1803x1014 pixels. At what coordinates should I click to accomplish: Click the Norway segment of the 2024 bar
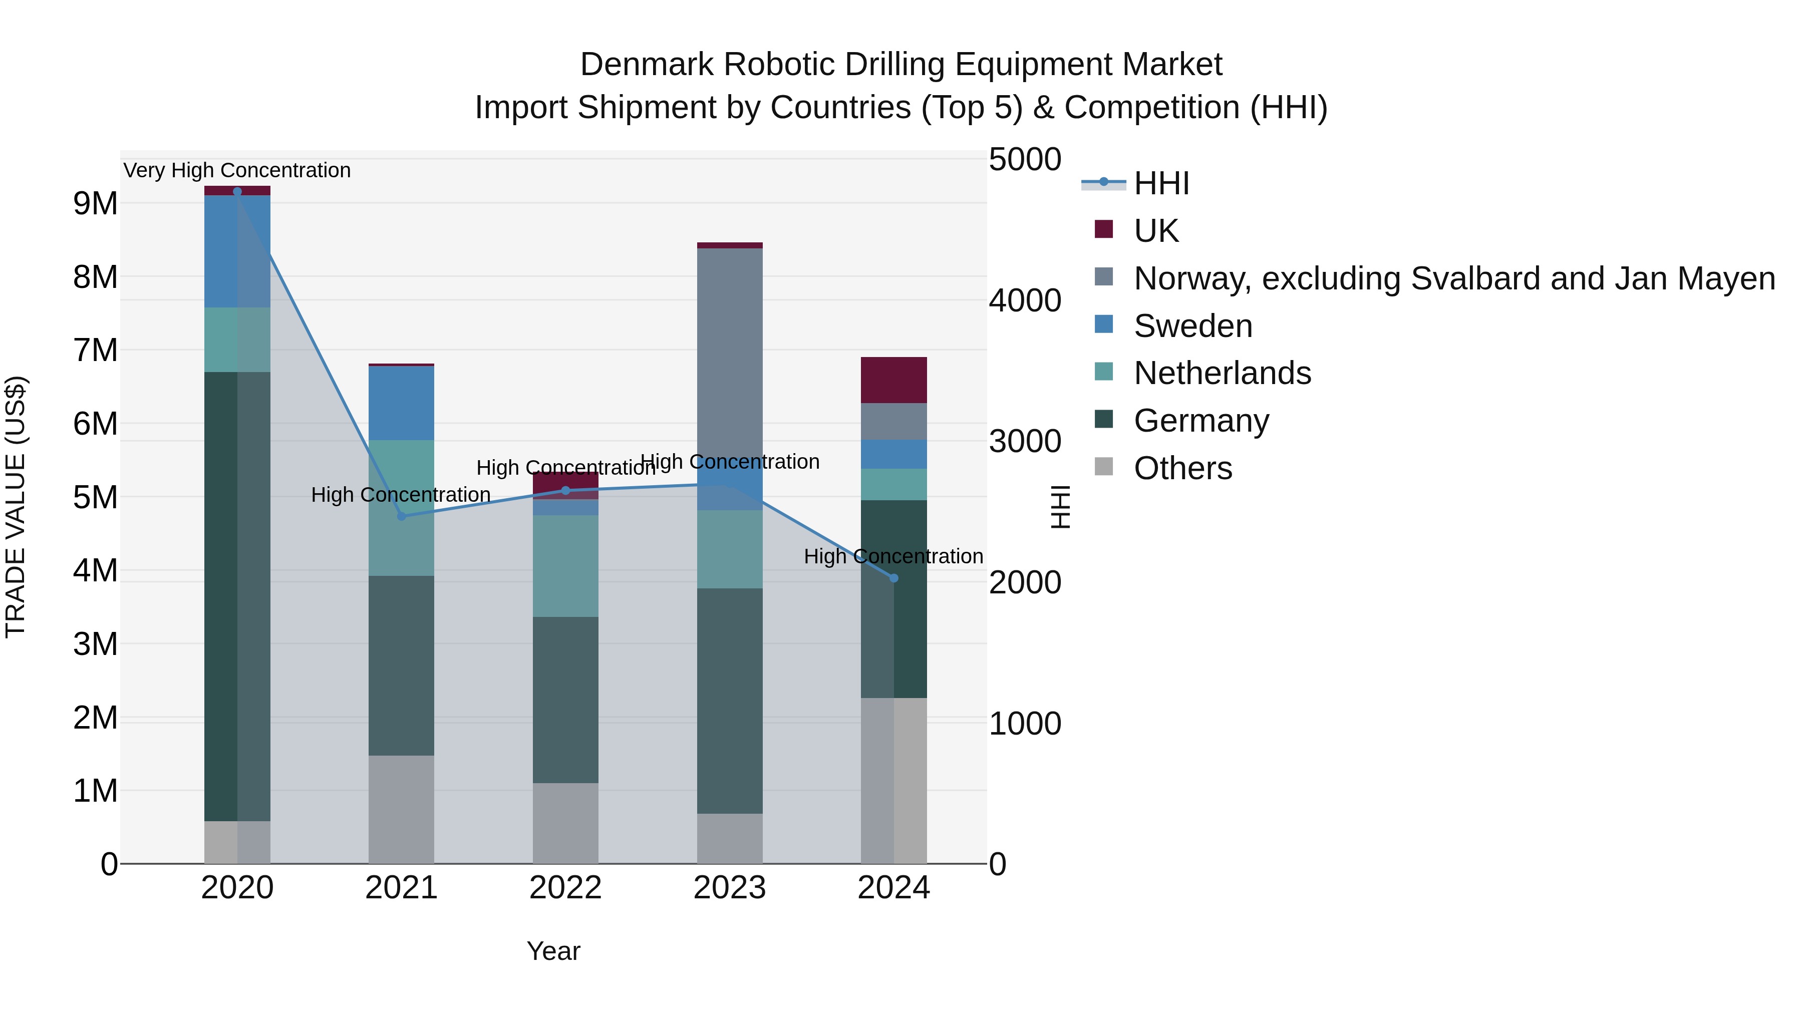pos(894,421)
